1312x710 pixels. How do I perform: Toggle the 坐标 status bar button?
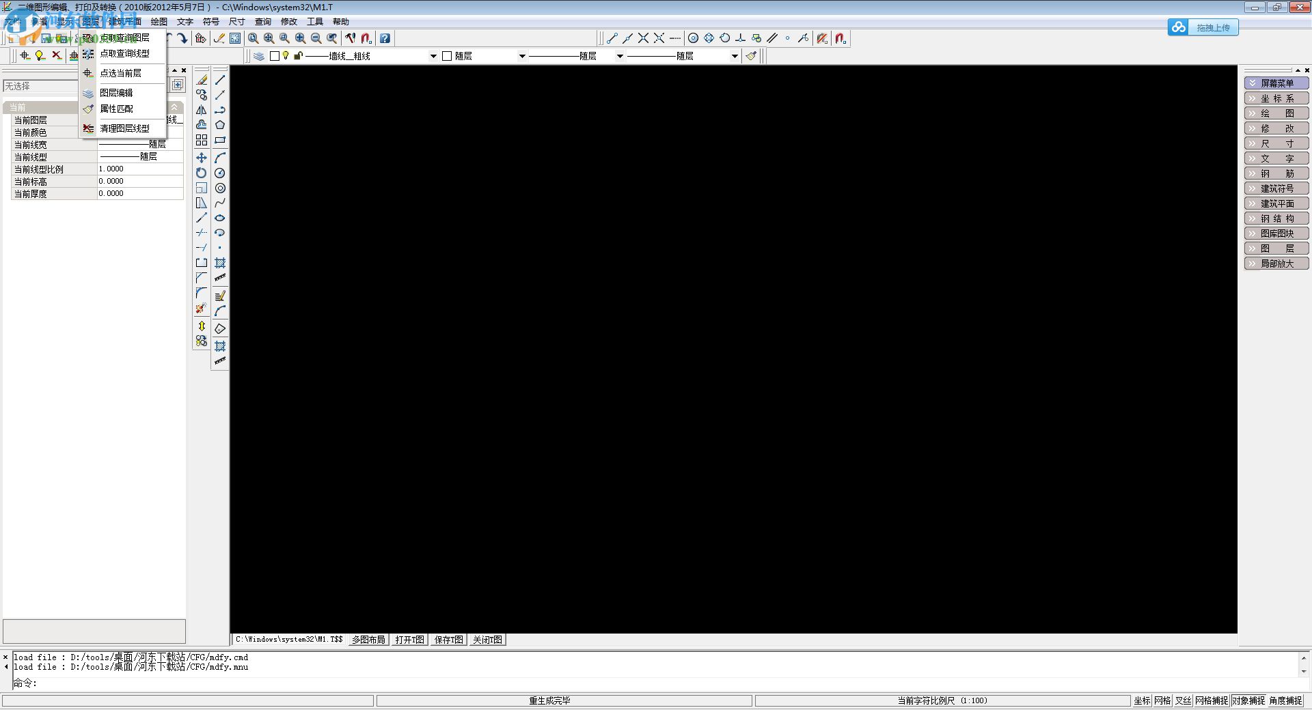[1142, 700]
